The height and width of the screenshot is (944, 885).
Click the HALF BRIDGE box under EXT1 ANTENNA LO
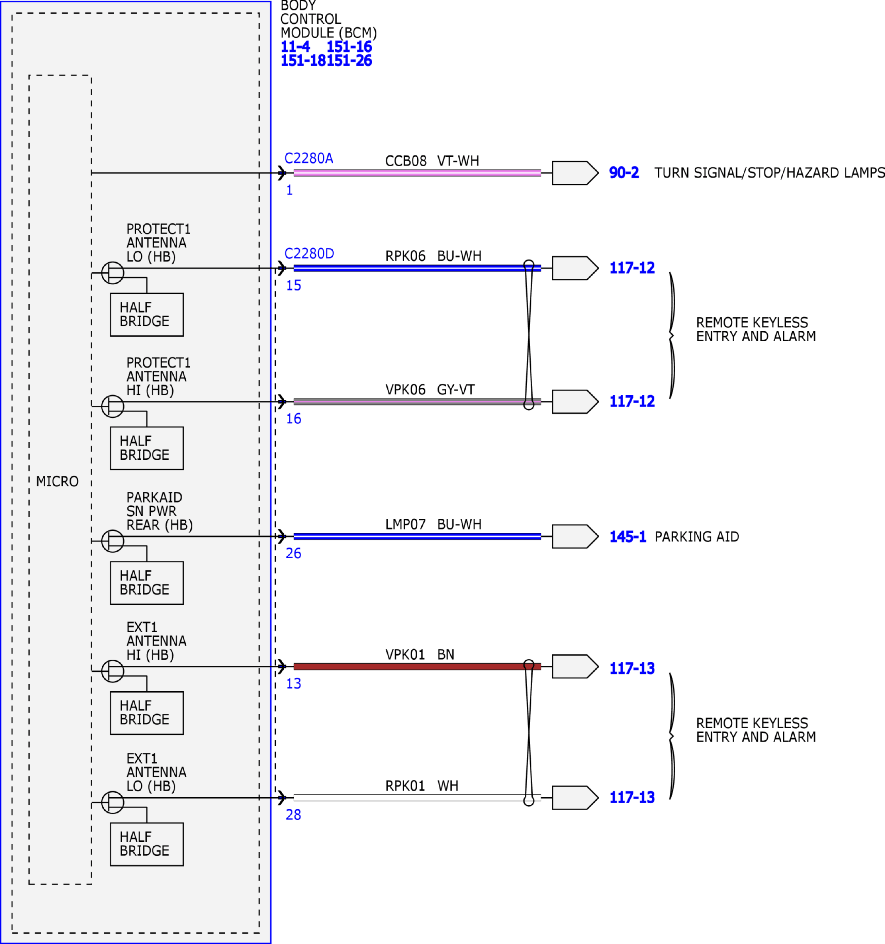(147, 844)
